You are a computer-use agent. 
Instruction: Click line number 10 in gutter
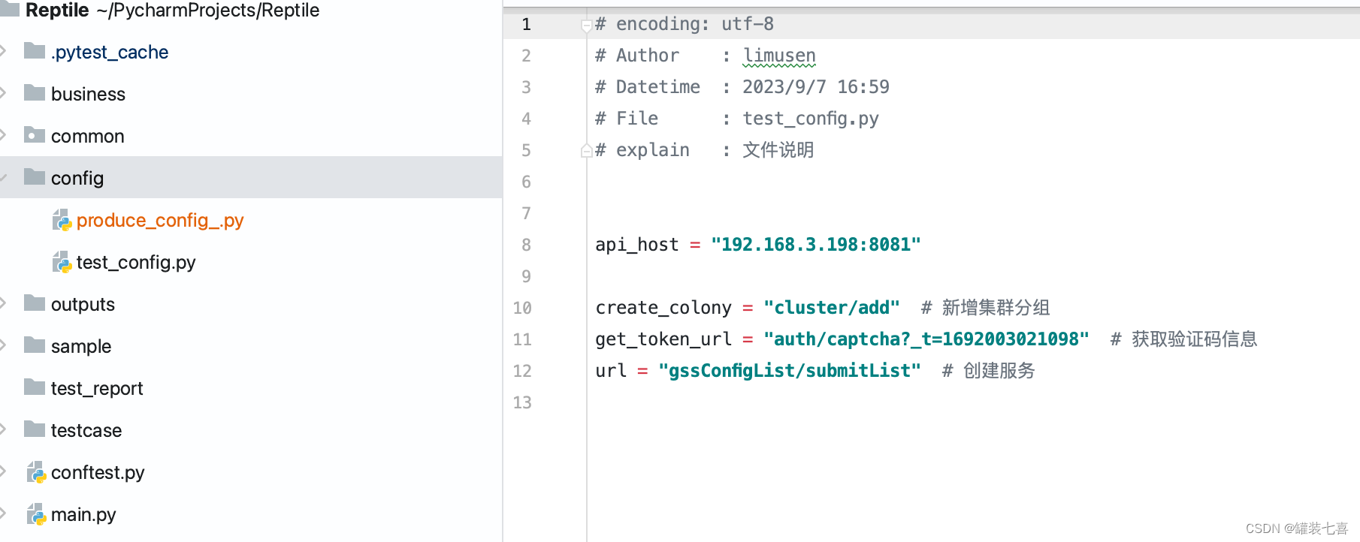pos(522,308)
